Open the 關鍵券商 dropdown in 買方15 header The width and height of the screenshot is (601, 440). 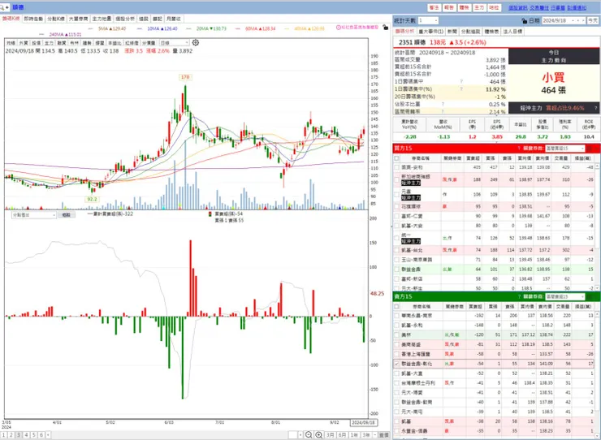pos(565,149)
